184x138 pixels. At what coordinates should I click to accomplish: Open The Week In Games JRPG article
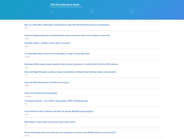point(56,101)
